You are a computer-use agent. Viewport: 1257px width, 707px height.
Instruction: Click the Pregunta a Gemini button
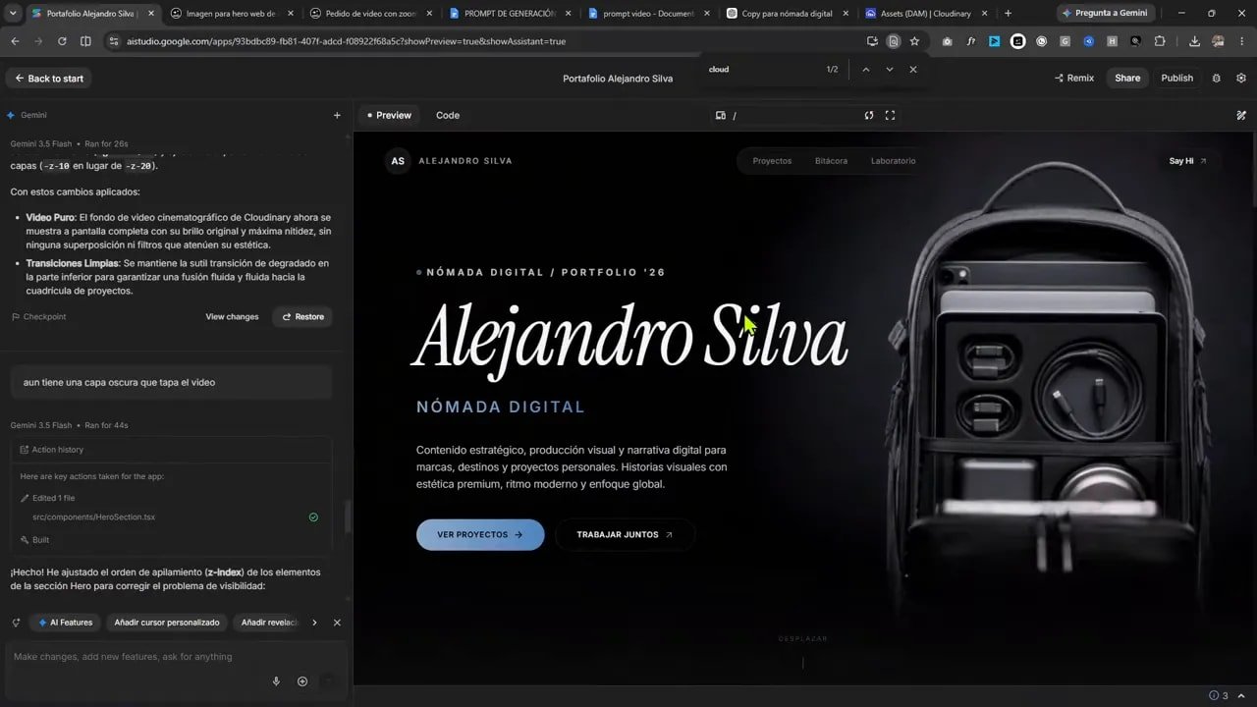coord(1105,14)
